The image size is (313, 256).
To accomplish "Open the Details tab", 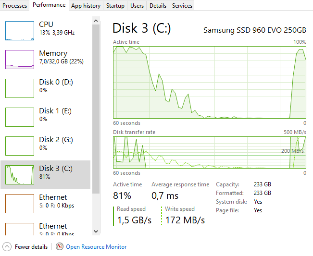I will pos(158,6).
